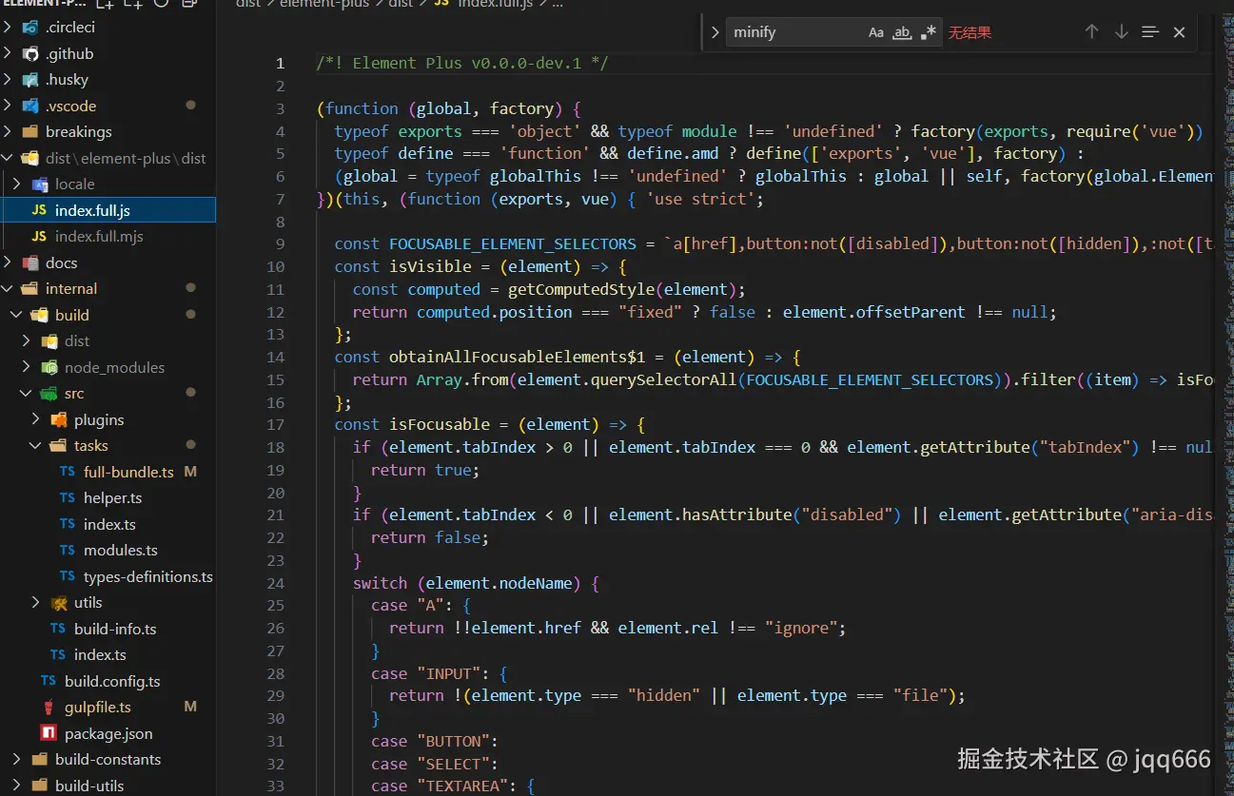Click the node_modules folder icon

point(49,368)
